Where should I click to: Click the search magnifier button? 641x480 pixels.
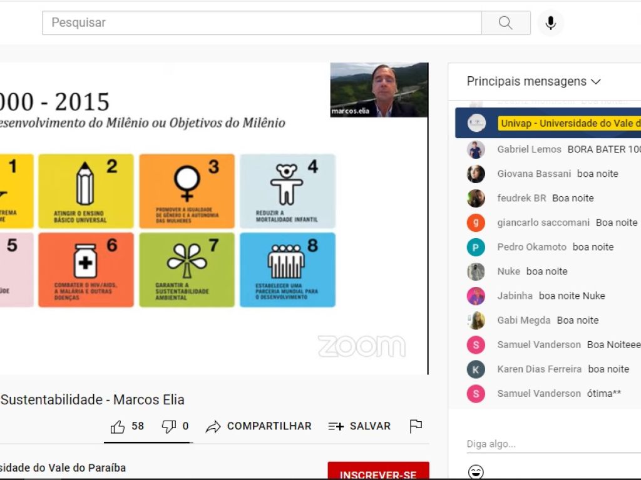click(506, 23)
